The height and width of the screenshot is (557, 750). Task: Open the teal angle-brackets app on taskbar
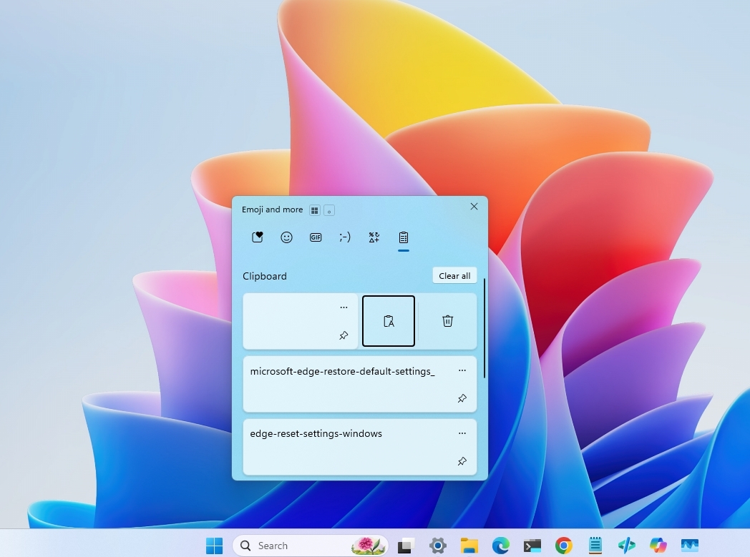click(x=627, y=545)
